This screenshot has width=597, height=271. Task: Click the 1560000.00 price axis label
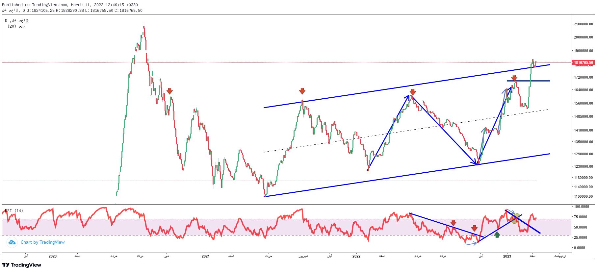[583, 104]
